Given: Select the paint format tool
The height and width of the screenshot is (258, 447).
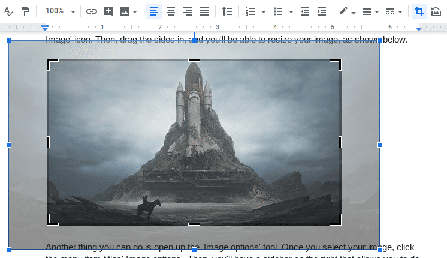Looking at the screenshot, I should (x=26, y=11).
